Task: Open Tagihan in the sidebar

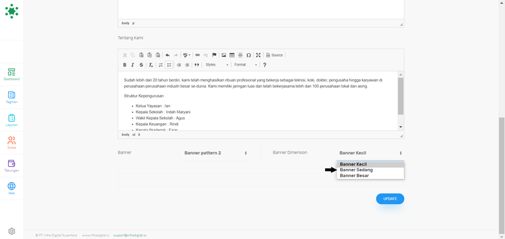Action: 11,97
